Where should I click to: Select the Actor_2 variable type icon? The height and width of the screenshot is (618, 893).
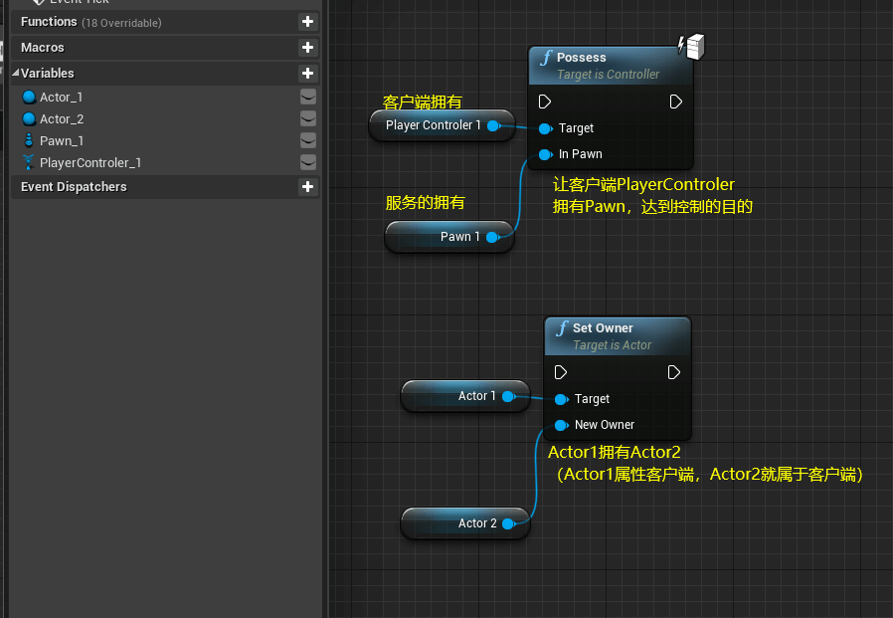point(29,118)
